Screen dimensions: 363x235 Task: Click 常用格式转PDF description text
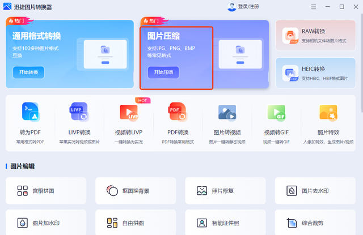point(30,142)
